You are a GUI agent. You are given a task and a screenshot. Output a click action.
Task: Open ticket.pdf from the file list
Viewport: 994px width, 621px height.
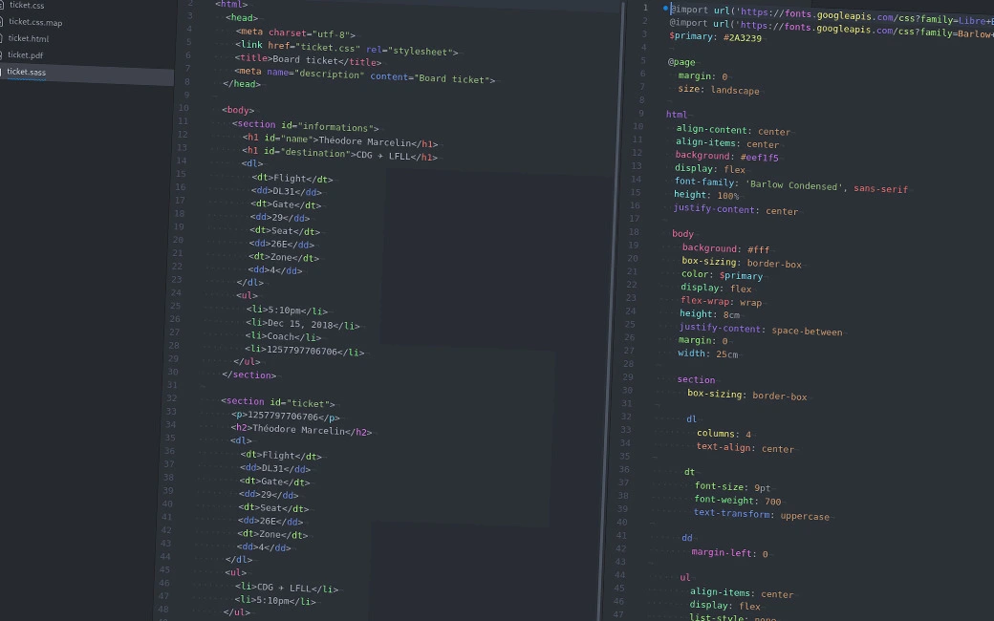(26, 55)
